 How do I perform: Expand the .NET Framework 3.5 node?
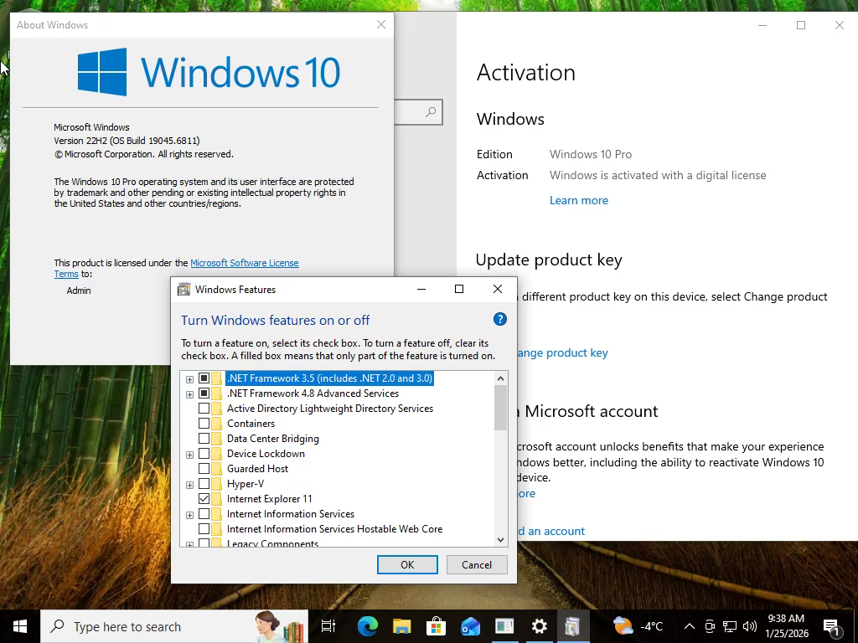click(189, 379)
